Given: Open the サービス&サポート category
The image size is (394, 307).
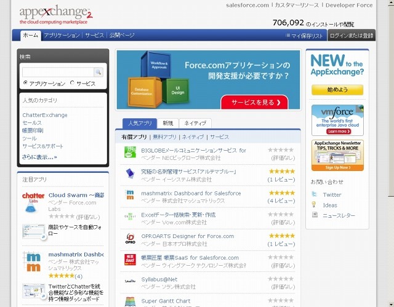Looking at the screenshot, I should pos(42,146).
